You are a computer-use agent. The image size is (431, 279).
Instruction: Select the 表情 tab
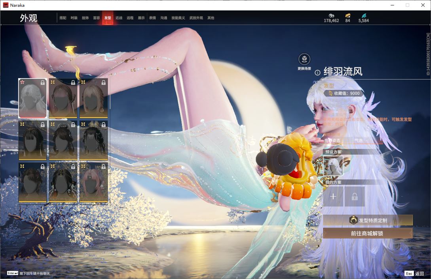point(152,18)
